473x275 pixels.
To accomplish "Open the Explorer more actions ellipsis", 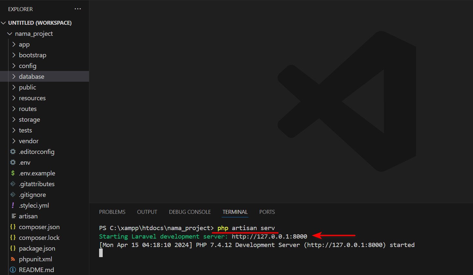I will tap(78, 9).
